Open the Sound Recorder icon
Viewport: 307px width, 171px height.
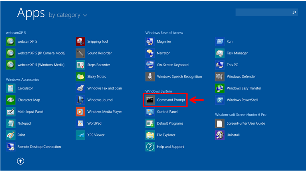coord(81,53)
